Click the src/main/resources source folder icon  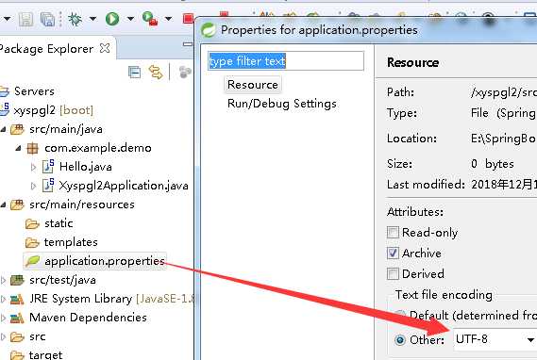coord(17,205)
